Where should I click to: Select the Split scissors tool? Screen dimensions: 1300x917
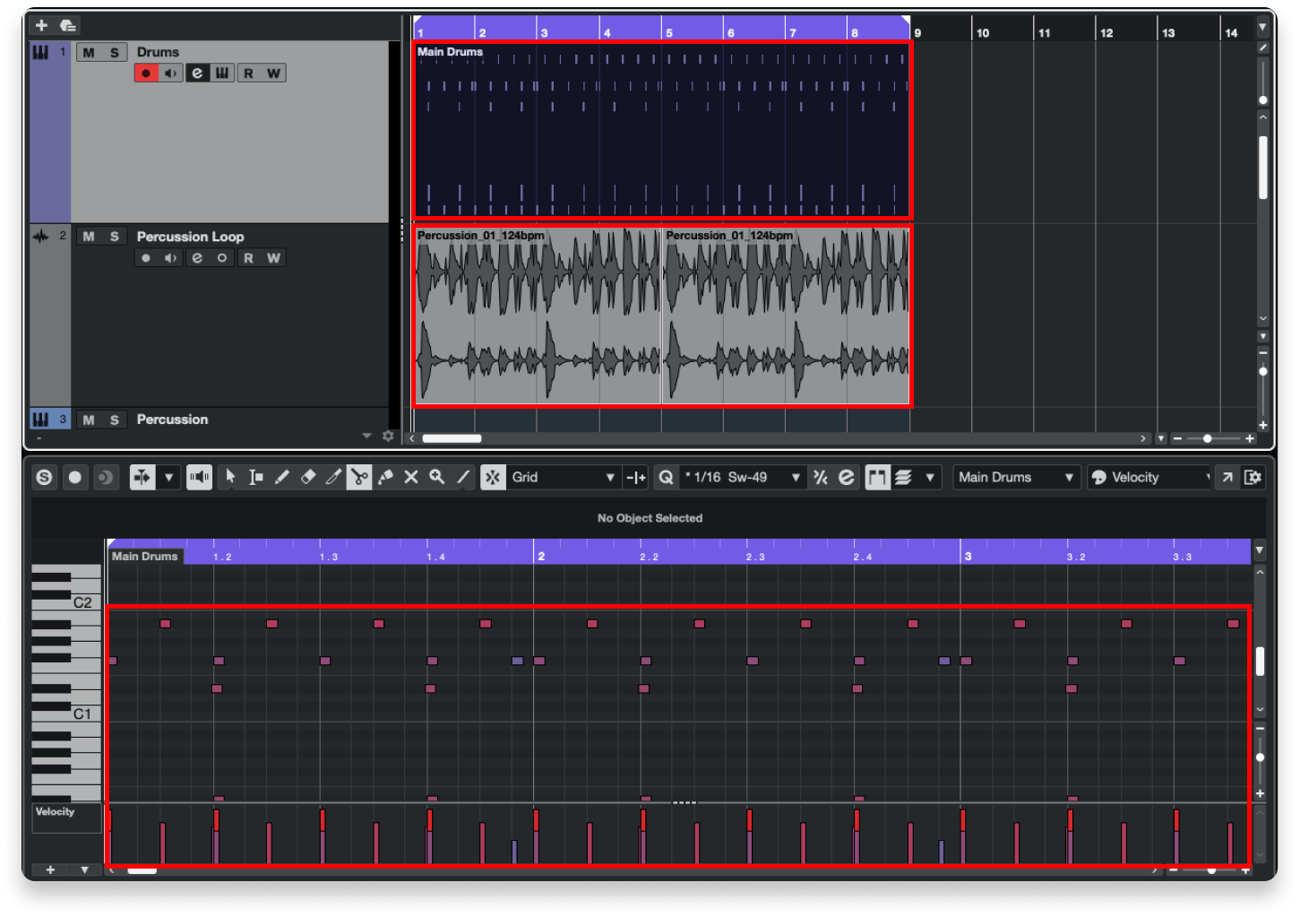tap(359, 477)
